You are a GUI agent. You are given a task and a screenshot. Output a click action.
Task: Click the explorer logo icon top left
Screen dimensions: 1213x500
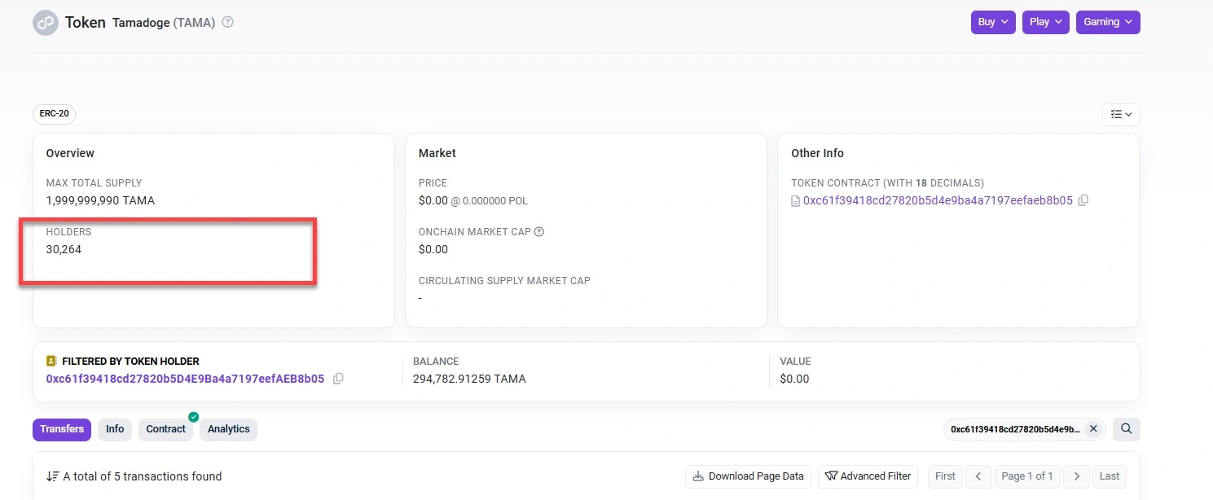46,22
